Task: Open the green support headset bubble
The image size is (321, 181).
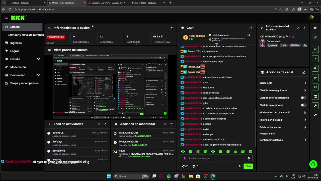Action: click(313, 164)
